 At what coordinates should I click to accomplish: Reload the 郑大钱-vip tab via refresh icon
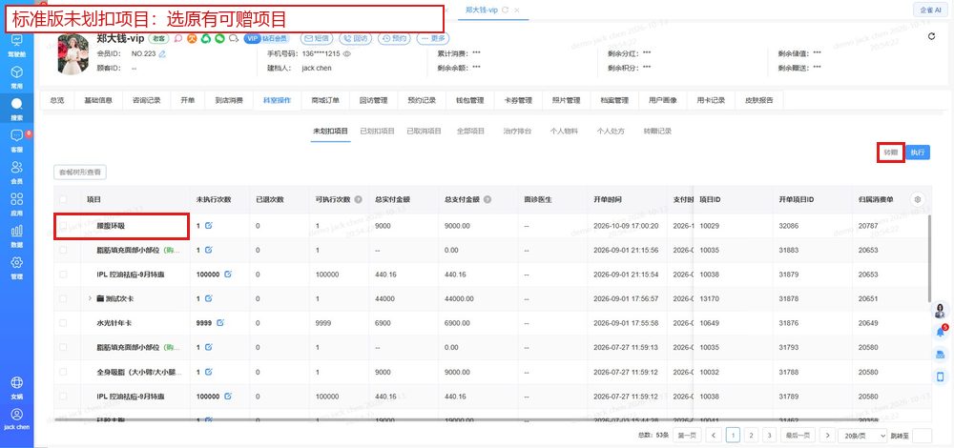click(x=505, y=10)
